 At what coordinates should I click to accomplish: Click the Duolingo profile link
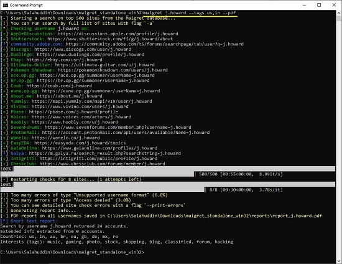click(91, 55)
